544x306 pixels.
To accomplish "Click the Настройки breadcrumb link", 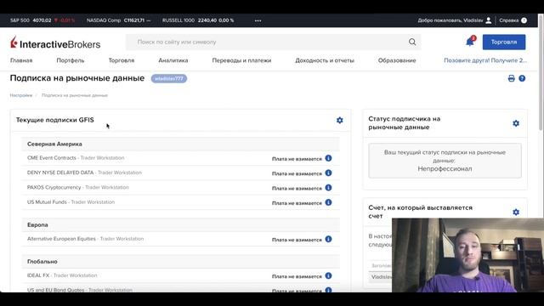I will pos(21,95).
